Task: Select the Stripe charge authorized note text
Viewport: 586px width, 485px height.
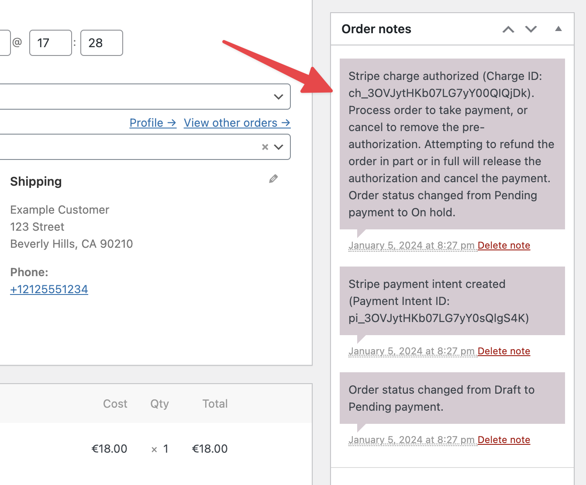Action: click(x=451, y=144)
